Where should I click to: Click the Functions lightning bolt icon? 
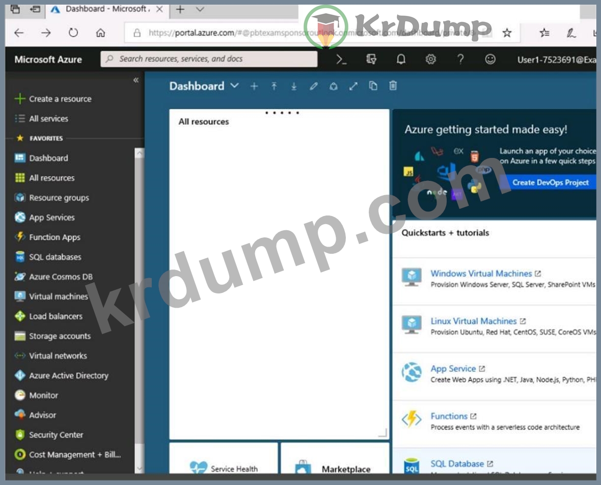(x=412, y=419)
